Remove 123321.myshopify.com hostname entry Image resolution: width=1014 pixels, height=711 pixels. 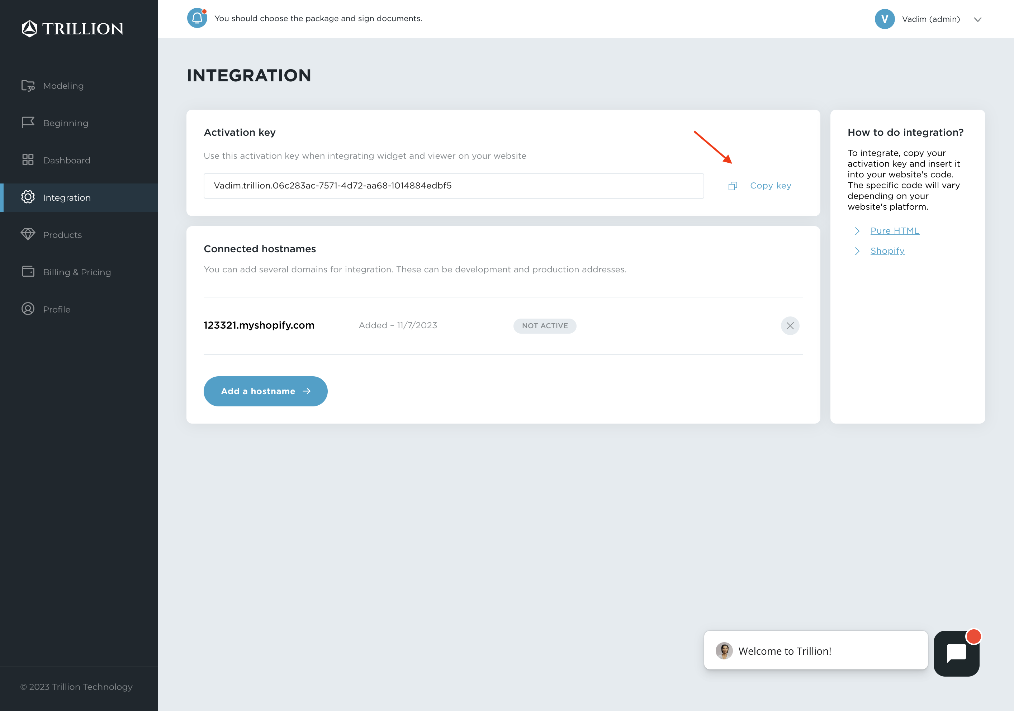[x=791, y=325]
